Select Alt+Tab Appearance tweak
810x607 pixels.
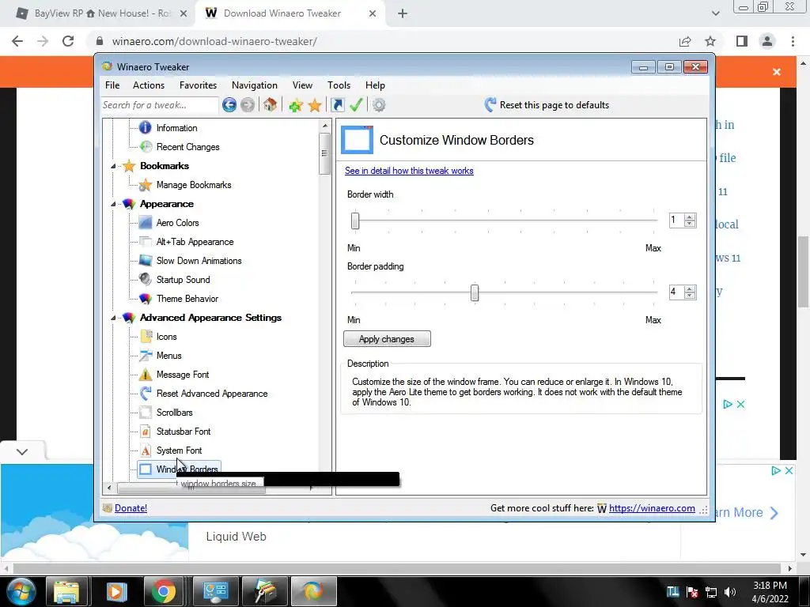point(195,242)
